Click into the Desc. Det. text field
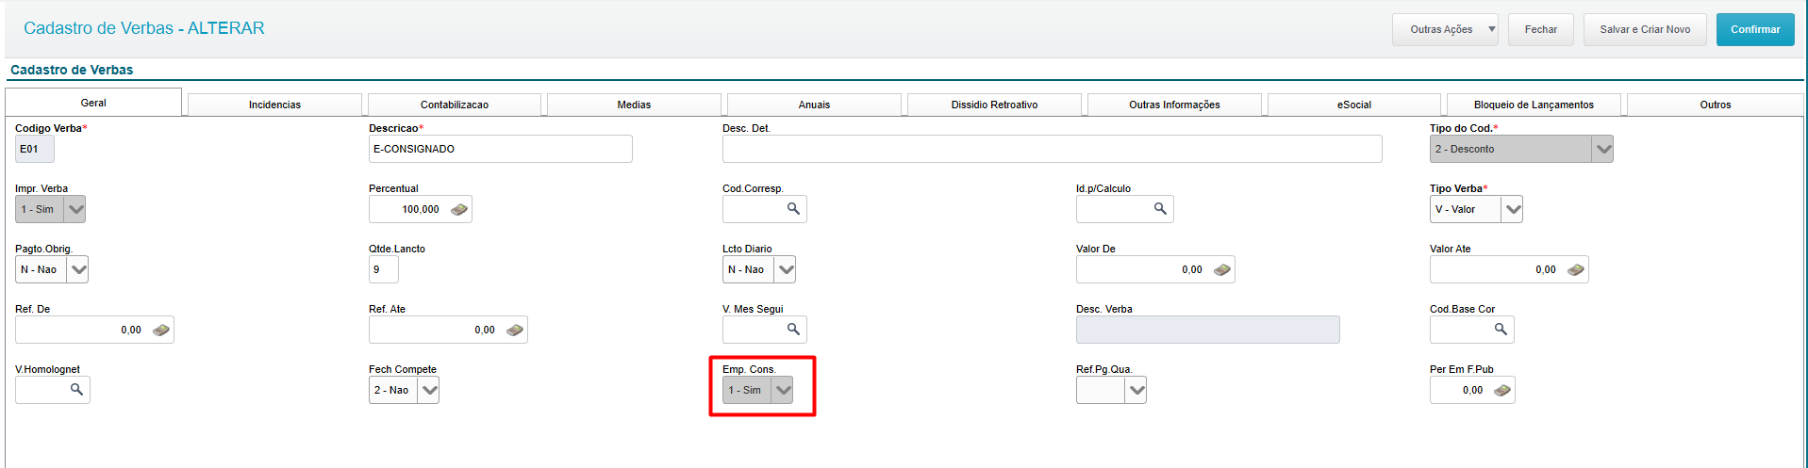 (x=1052, y=149)
